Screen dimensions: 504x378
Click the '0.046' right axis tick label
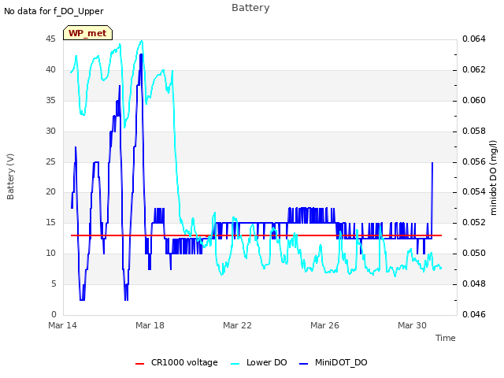[474, 314]
